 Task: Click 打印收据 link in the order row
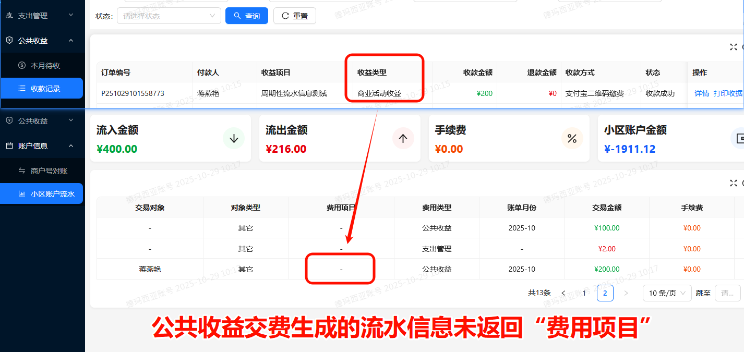tap(728, 93)
